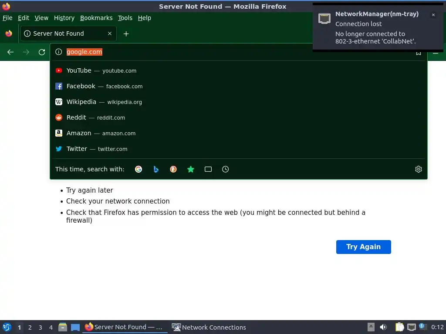Select the Server Not Found tab
Screen dimensions: 446x334
click(68, 33)
